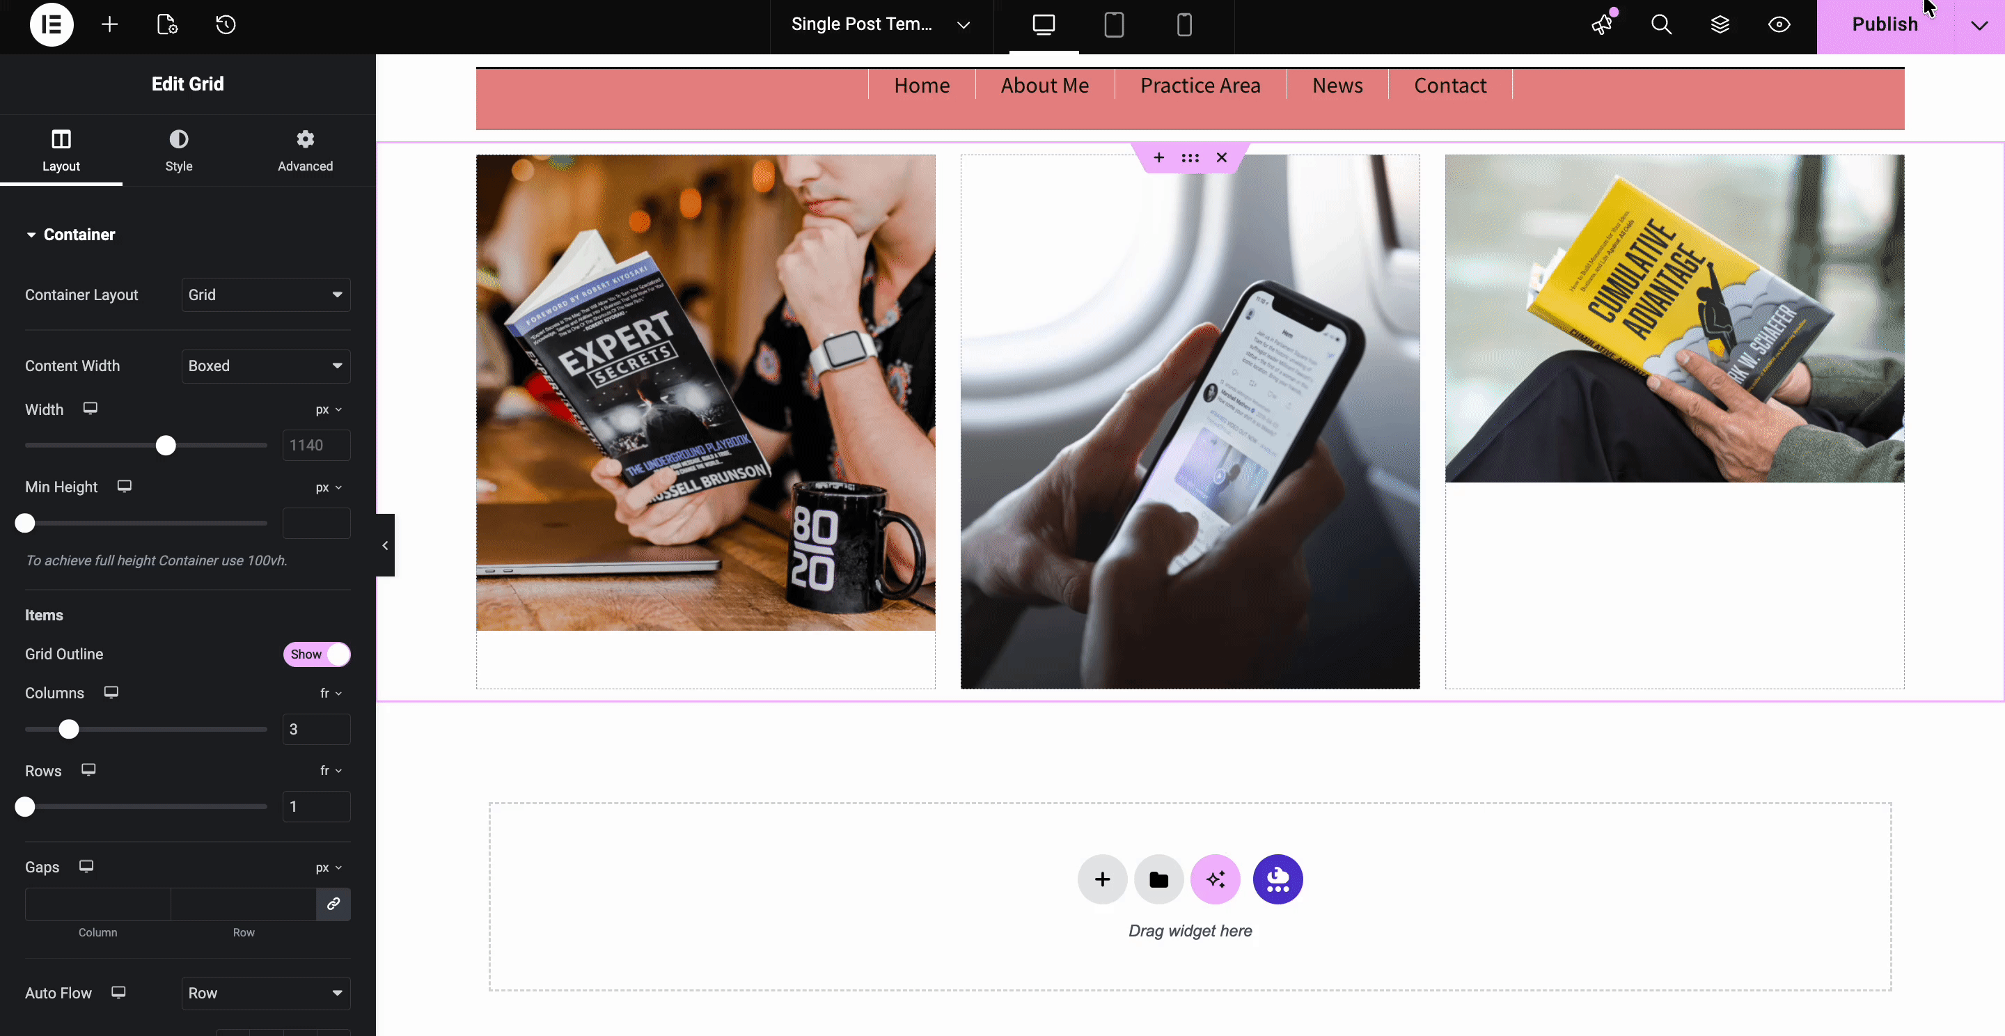Open document settings in top bar
The image size is (2005, 1036).
tap(167, 25)
